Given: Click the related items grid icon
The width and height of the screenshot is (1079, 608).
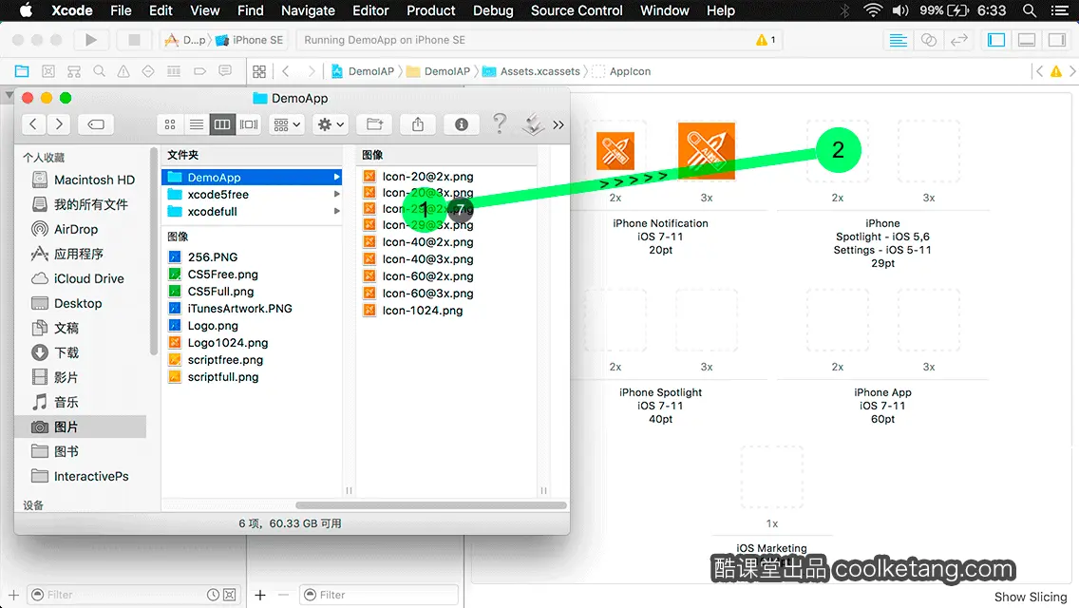Looking at the screenshot, I should [x=259, y=71].
